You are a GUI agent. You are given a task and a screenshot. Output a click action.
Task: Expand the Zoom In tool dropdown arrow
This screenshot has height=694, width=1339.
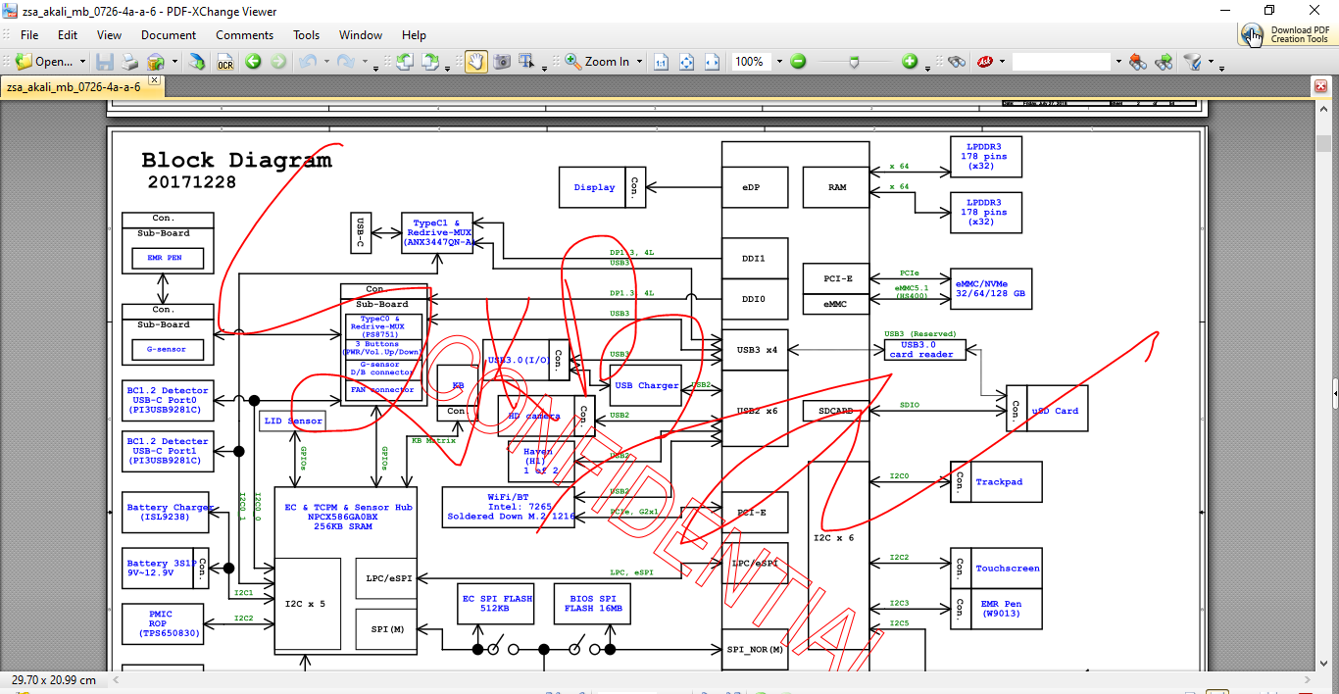coord(639,62)
